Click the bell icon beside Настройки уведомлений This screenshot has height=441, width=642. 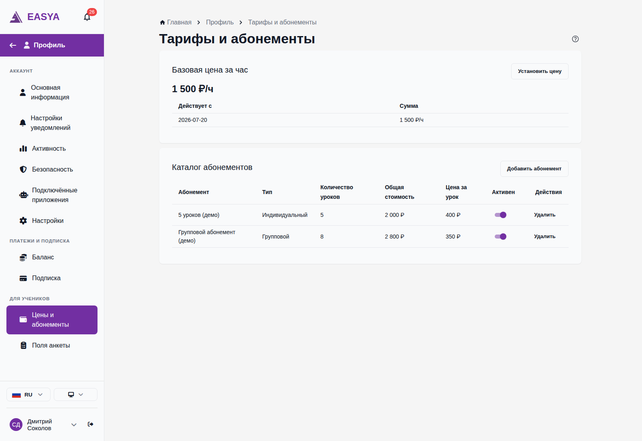pyautogui.click(x=23, y=123)
